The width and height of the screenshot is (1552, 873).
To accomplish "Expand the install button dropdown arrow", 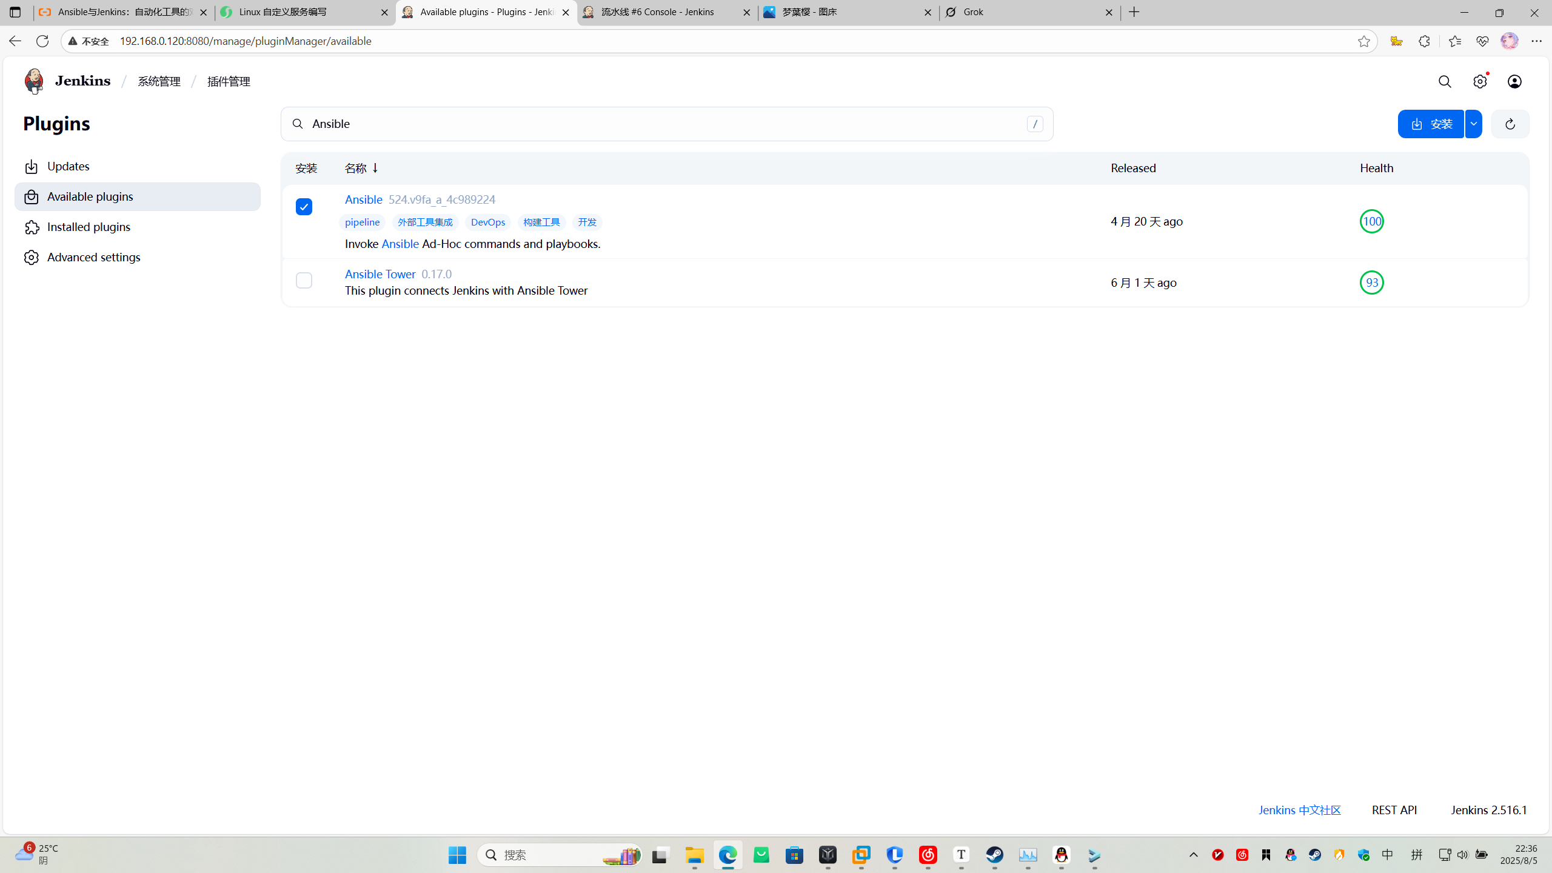I will (1474, 124).
